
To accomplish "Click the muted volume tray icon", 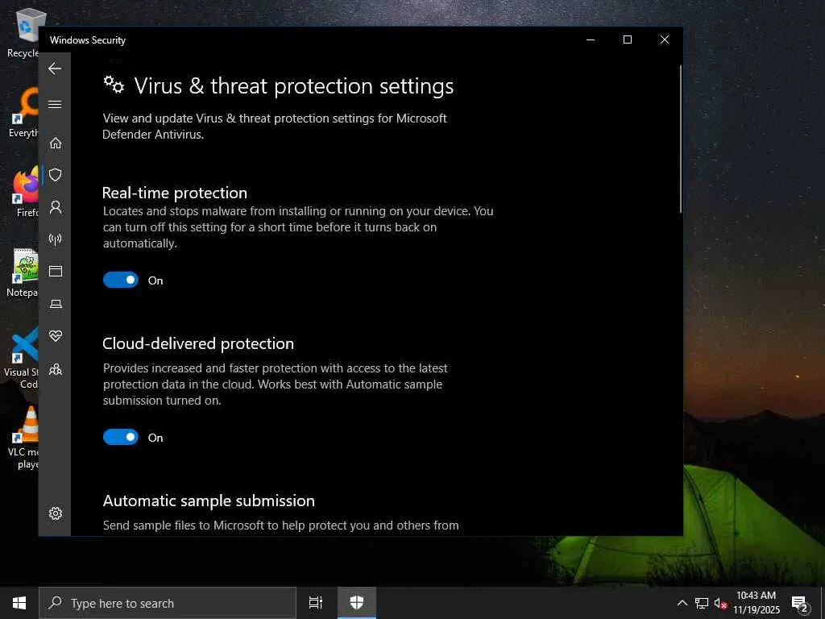I will coord(721,603).
